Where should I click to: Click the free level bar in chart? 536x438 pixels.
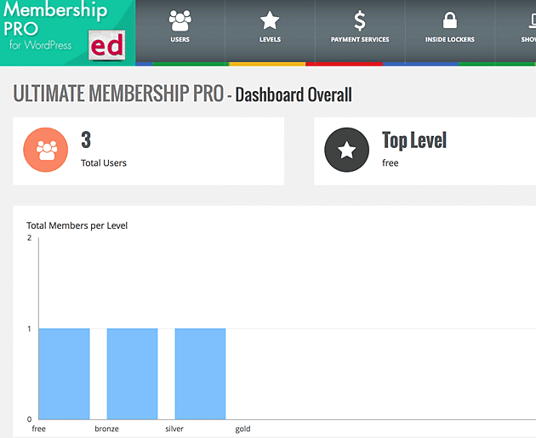(x=65, y=373)
